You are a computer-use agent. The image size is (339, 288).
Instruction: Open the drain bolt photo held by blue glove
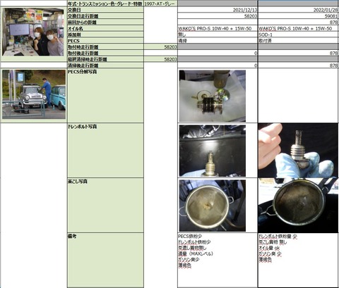[298, 150]
